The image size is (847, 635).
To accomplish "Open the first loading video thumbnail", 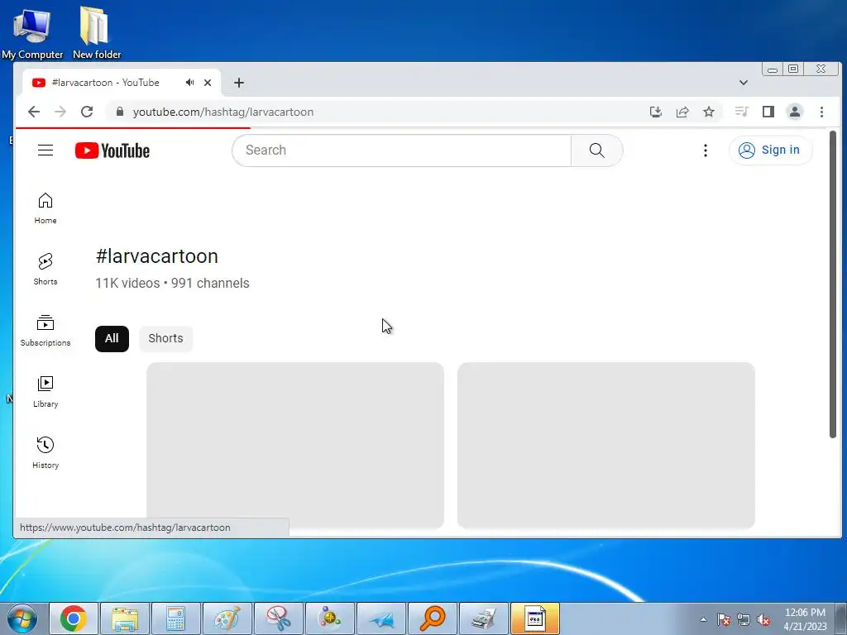I will pyautogui.click(x=295, y=446).
